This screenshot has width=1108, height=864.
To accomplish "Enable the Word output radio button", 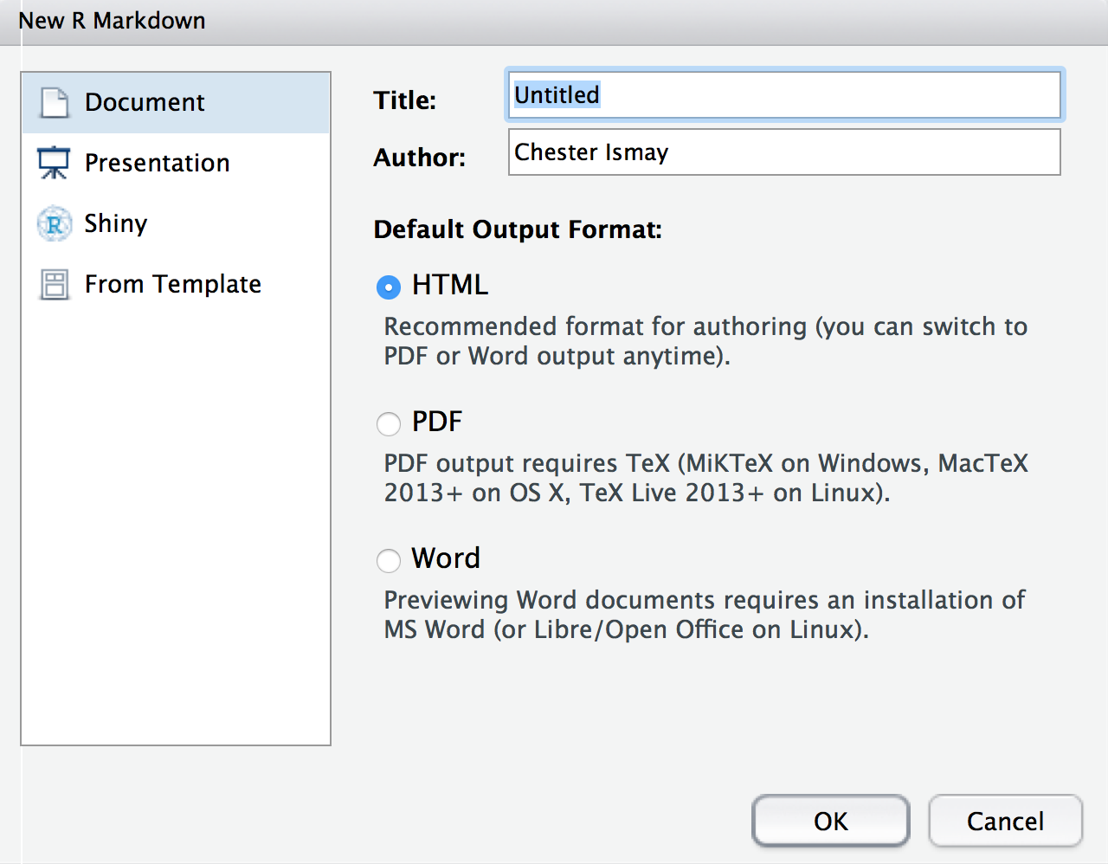I will 389,560.
